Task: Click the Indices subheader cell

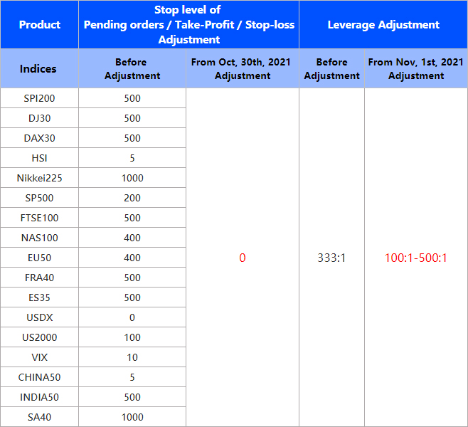Action: [38, 69]
